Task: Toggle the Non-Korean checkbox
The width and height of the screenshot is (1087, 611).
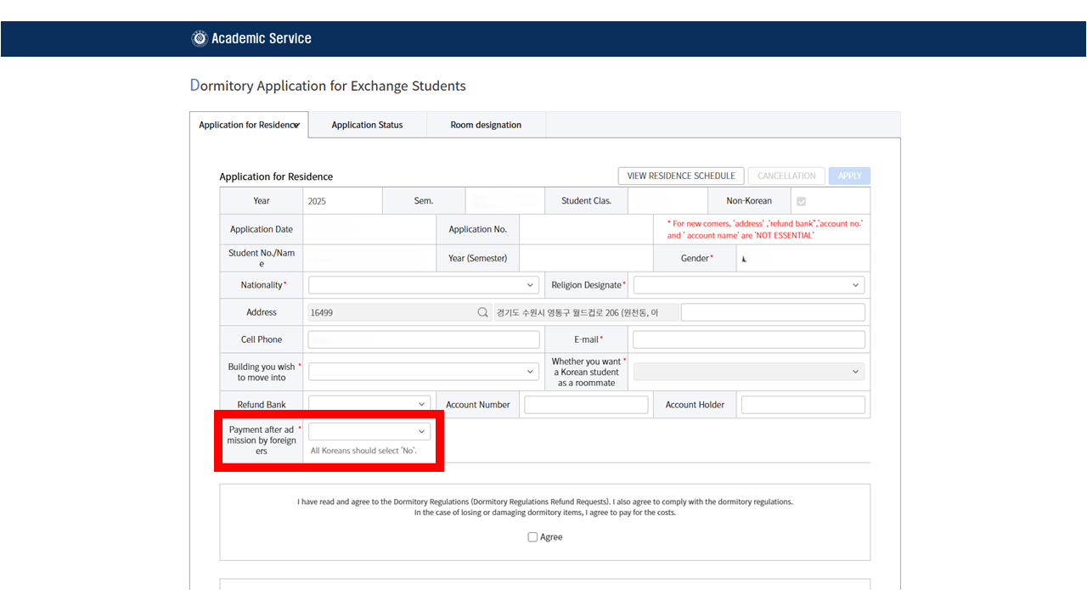Action: click(801, 201)
